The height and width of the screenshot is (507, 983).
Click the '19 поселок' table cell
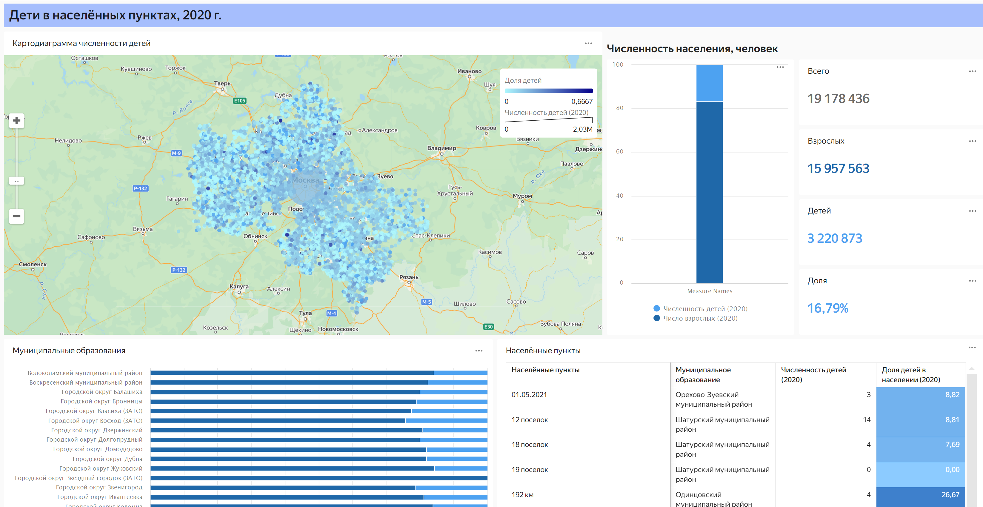coord(588,474)
